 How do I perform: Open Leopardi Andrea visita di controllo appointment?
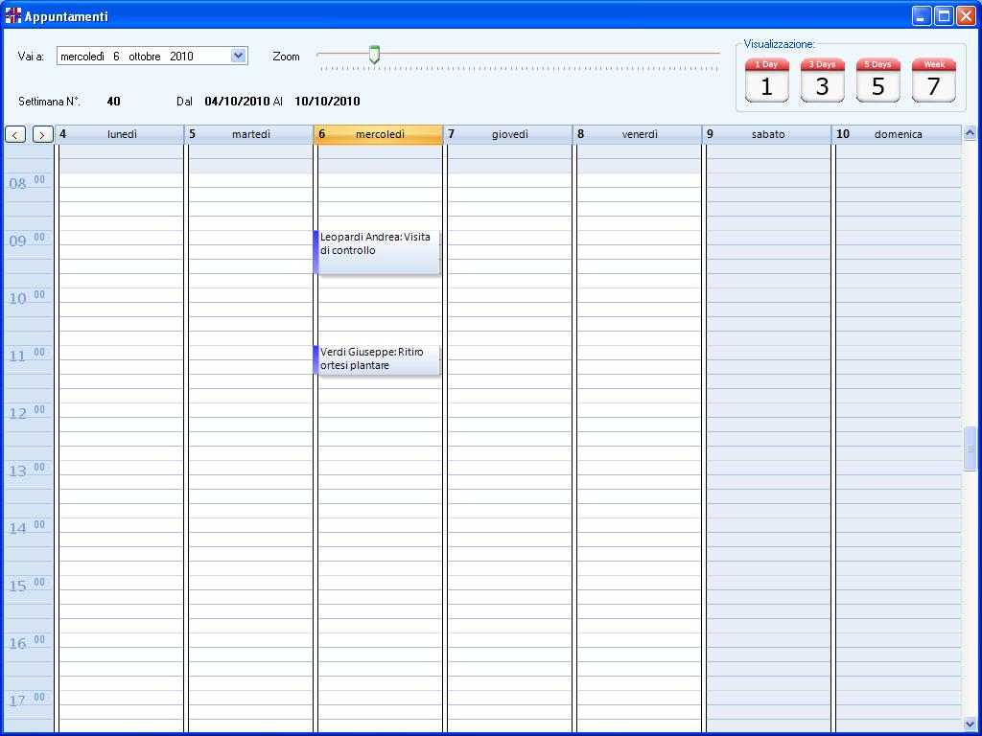[378, 251]
